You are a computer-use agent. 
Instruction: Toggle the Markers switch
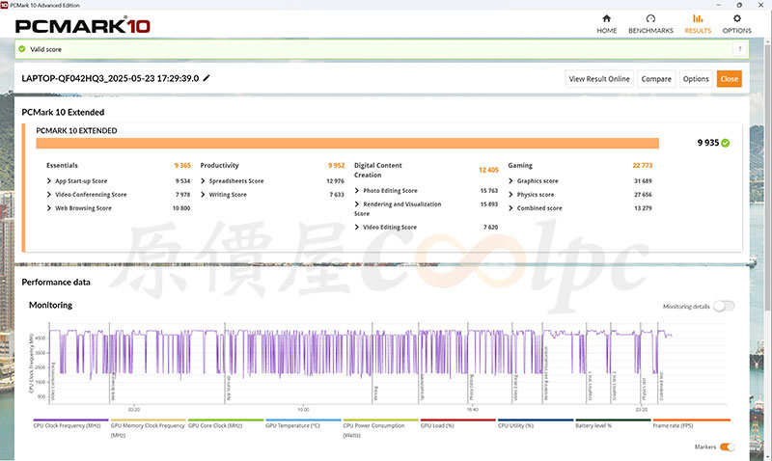click(728, 447)
